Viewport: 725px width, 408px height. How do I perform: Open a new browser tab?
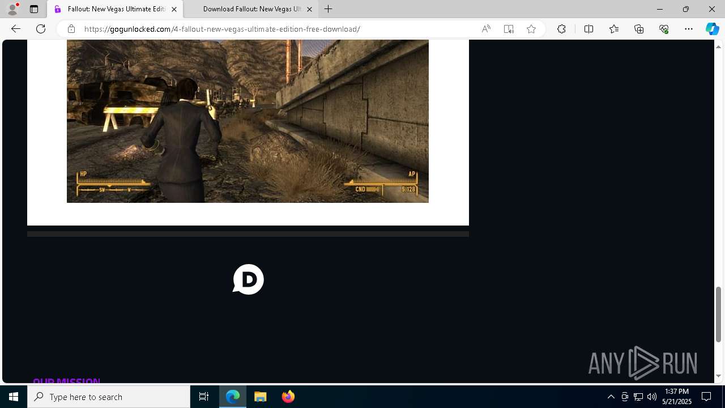tap(329, 9)
